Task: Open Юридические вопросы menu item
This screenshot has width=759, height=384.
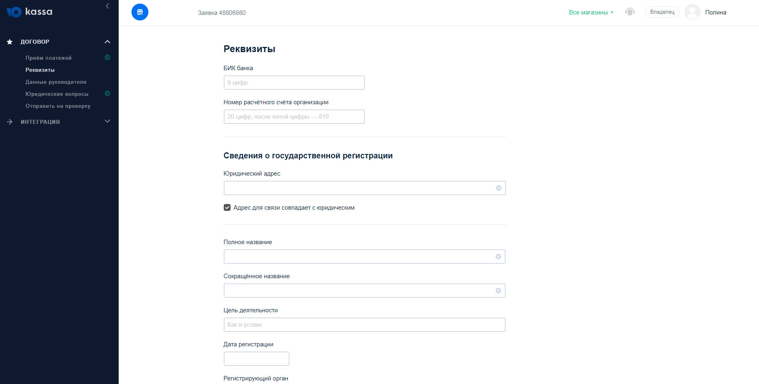Action: (57, 94)
